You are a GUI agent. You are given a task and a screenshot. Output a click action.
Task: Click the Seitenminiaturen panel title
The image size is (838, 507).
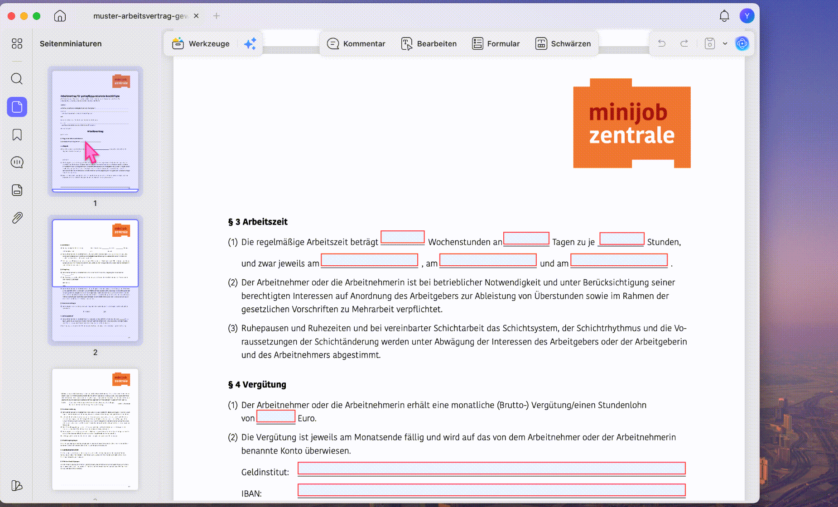(x=71, y=43)
